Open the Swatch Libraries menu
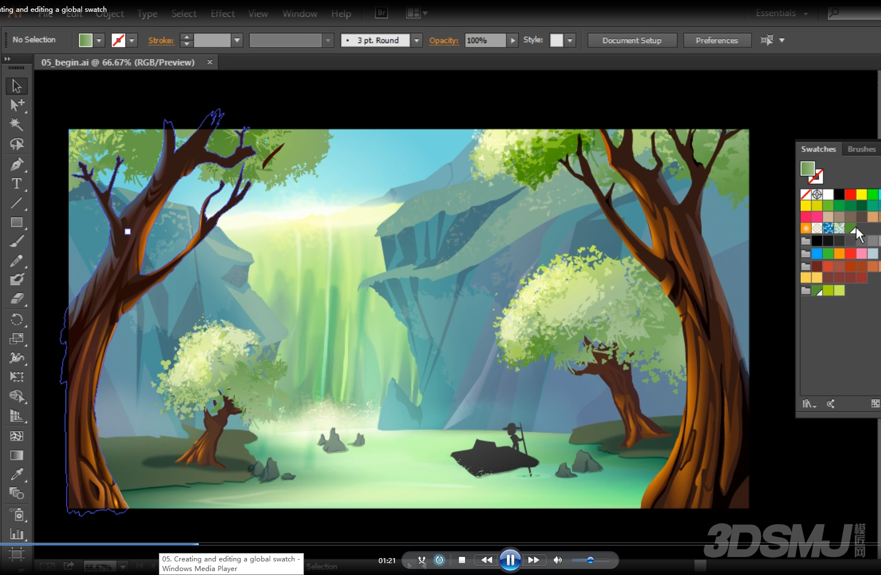 (809, 404)
